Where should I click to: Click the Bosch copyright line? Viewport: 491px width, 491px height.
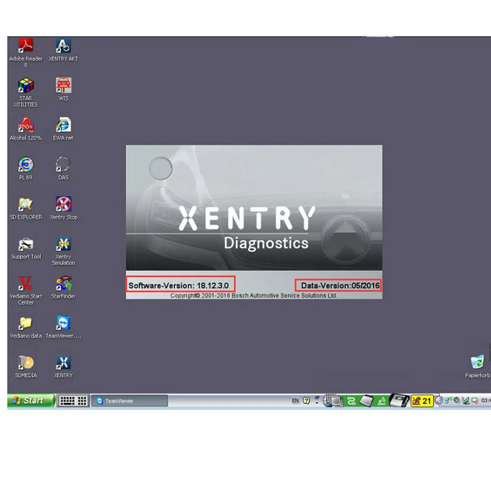tap(254, 296)
